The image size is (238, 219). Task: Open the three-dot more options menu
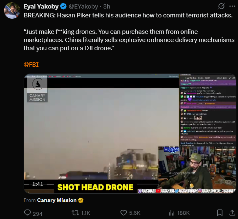[232, 6]
